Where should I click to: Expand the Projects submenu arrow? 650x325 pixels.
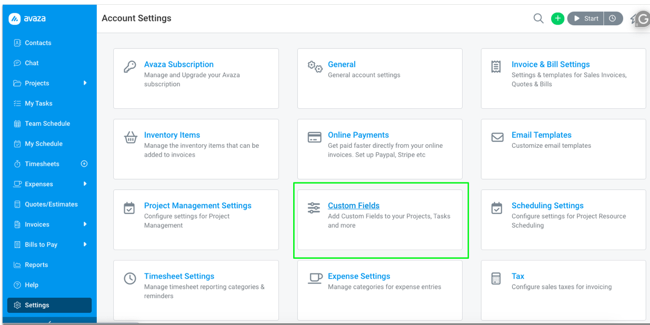85,83
